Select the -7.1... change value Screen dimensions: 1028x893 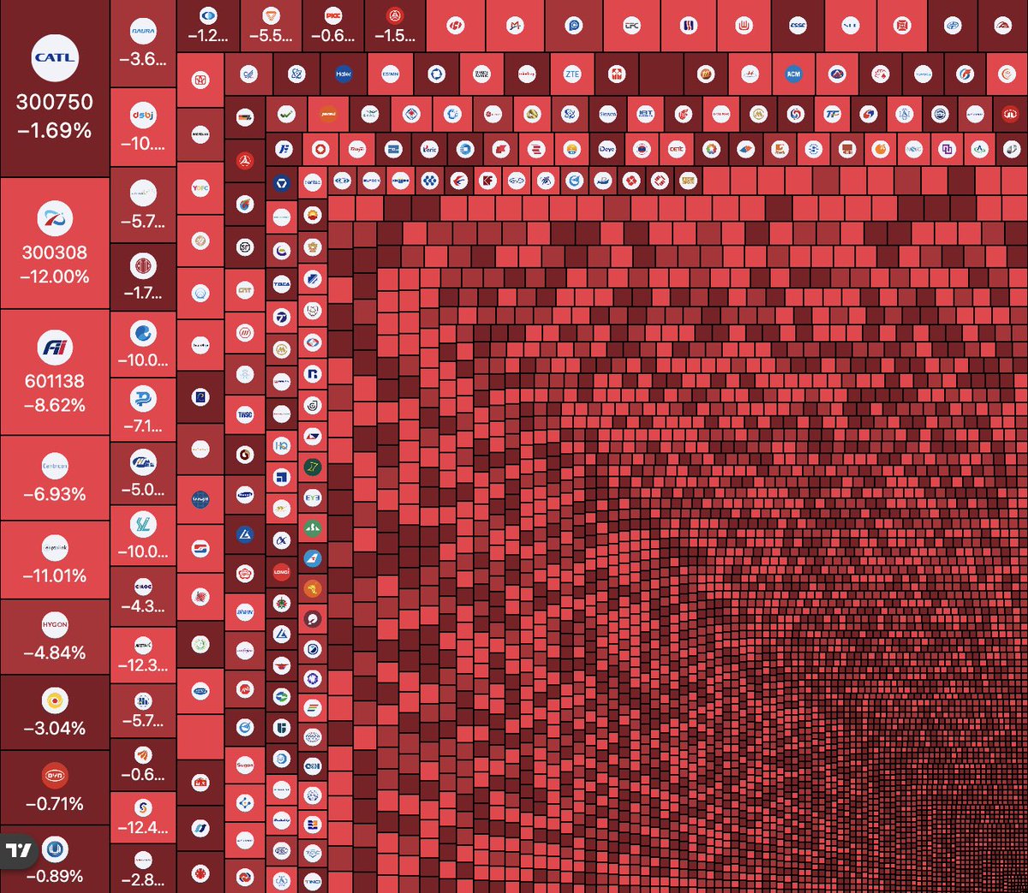(143, 426)
